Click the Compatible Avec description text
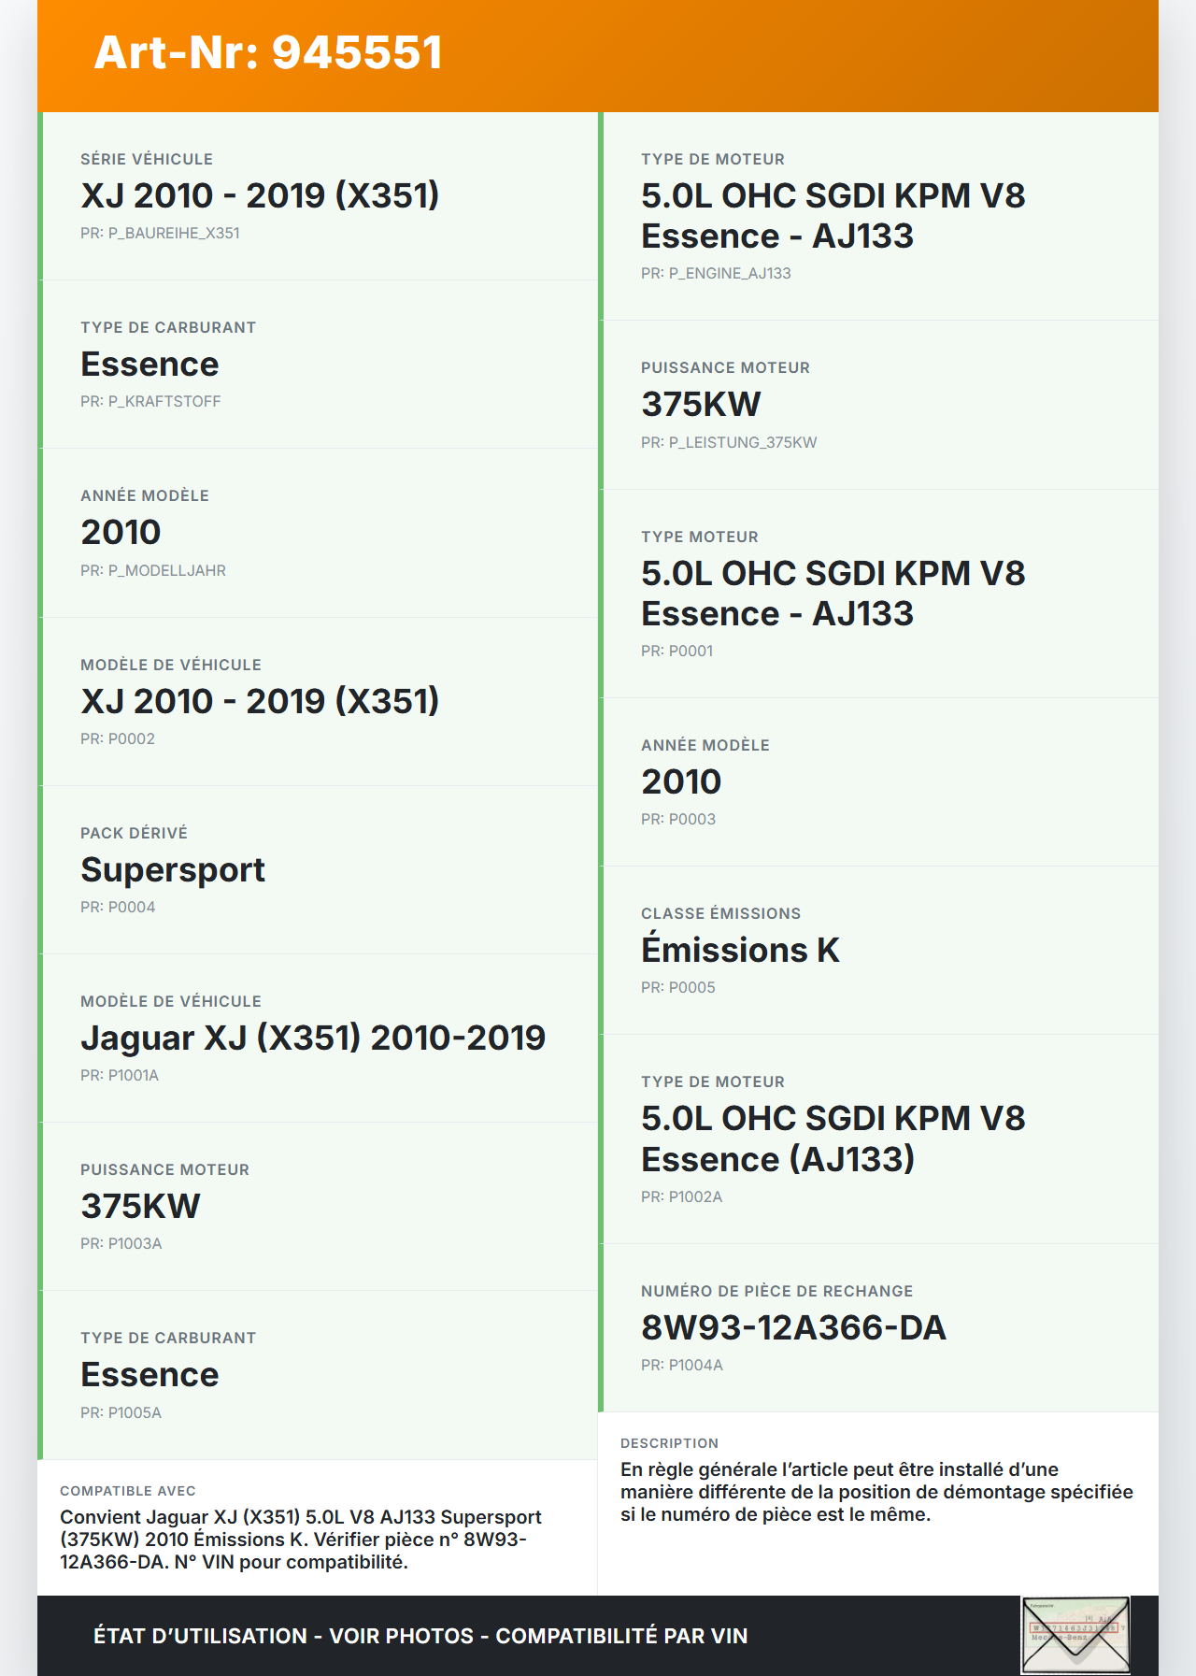The width and height of the screenshot is (1196, 1676). (x=300, y=1540)
